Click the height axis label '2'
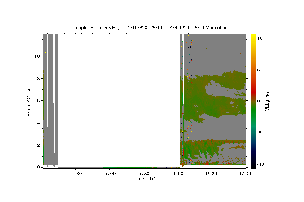 (x=38, y=145)
